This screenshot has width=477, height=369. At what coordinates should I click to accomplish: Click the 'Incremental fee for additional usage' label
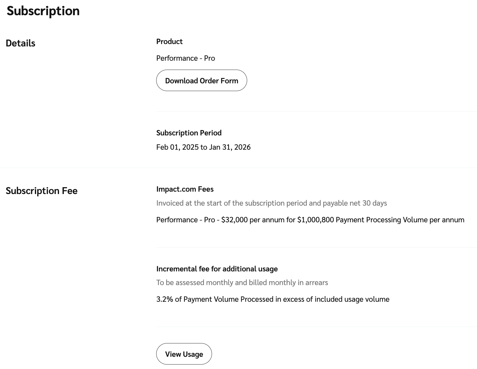217,269
